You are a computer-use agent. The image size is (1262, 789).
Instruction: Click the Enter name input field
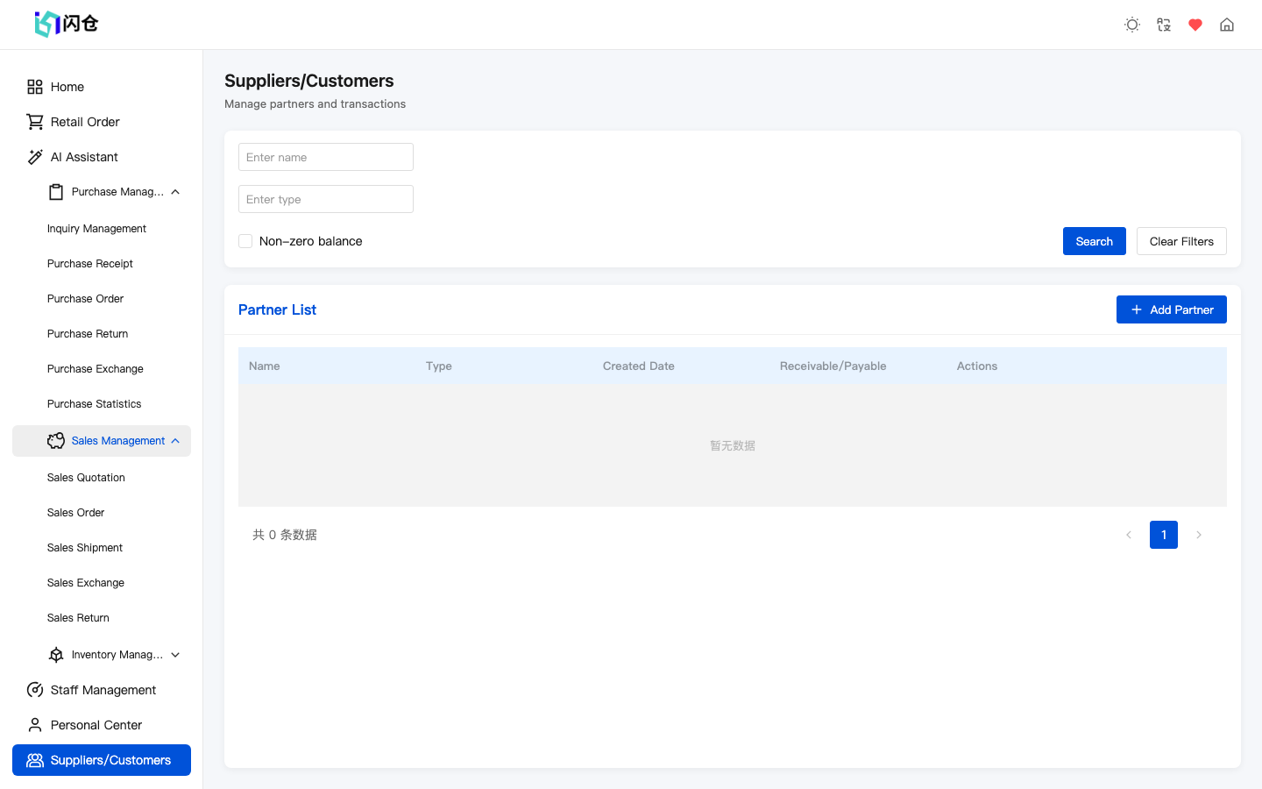point(325,156)
